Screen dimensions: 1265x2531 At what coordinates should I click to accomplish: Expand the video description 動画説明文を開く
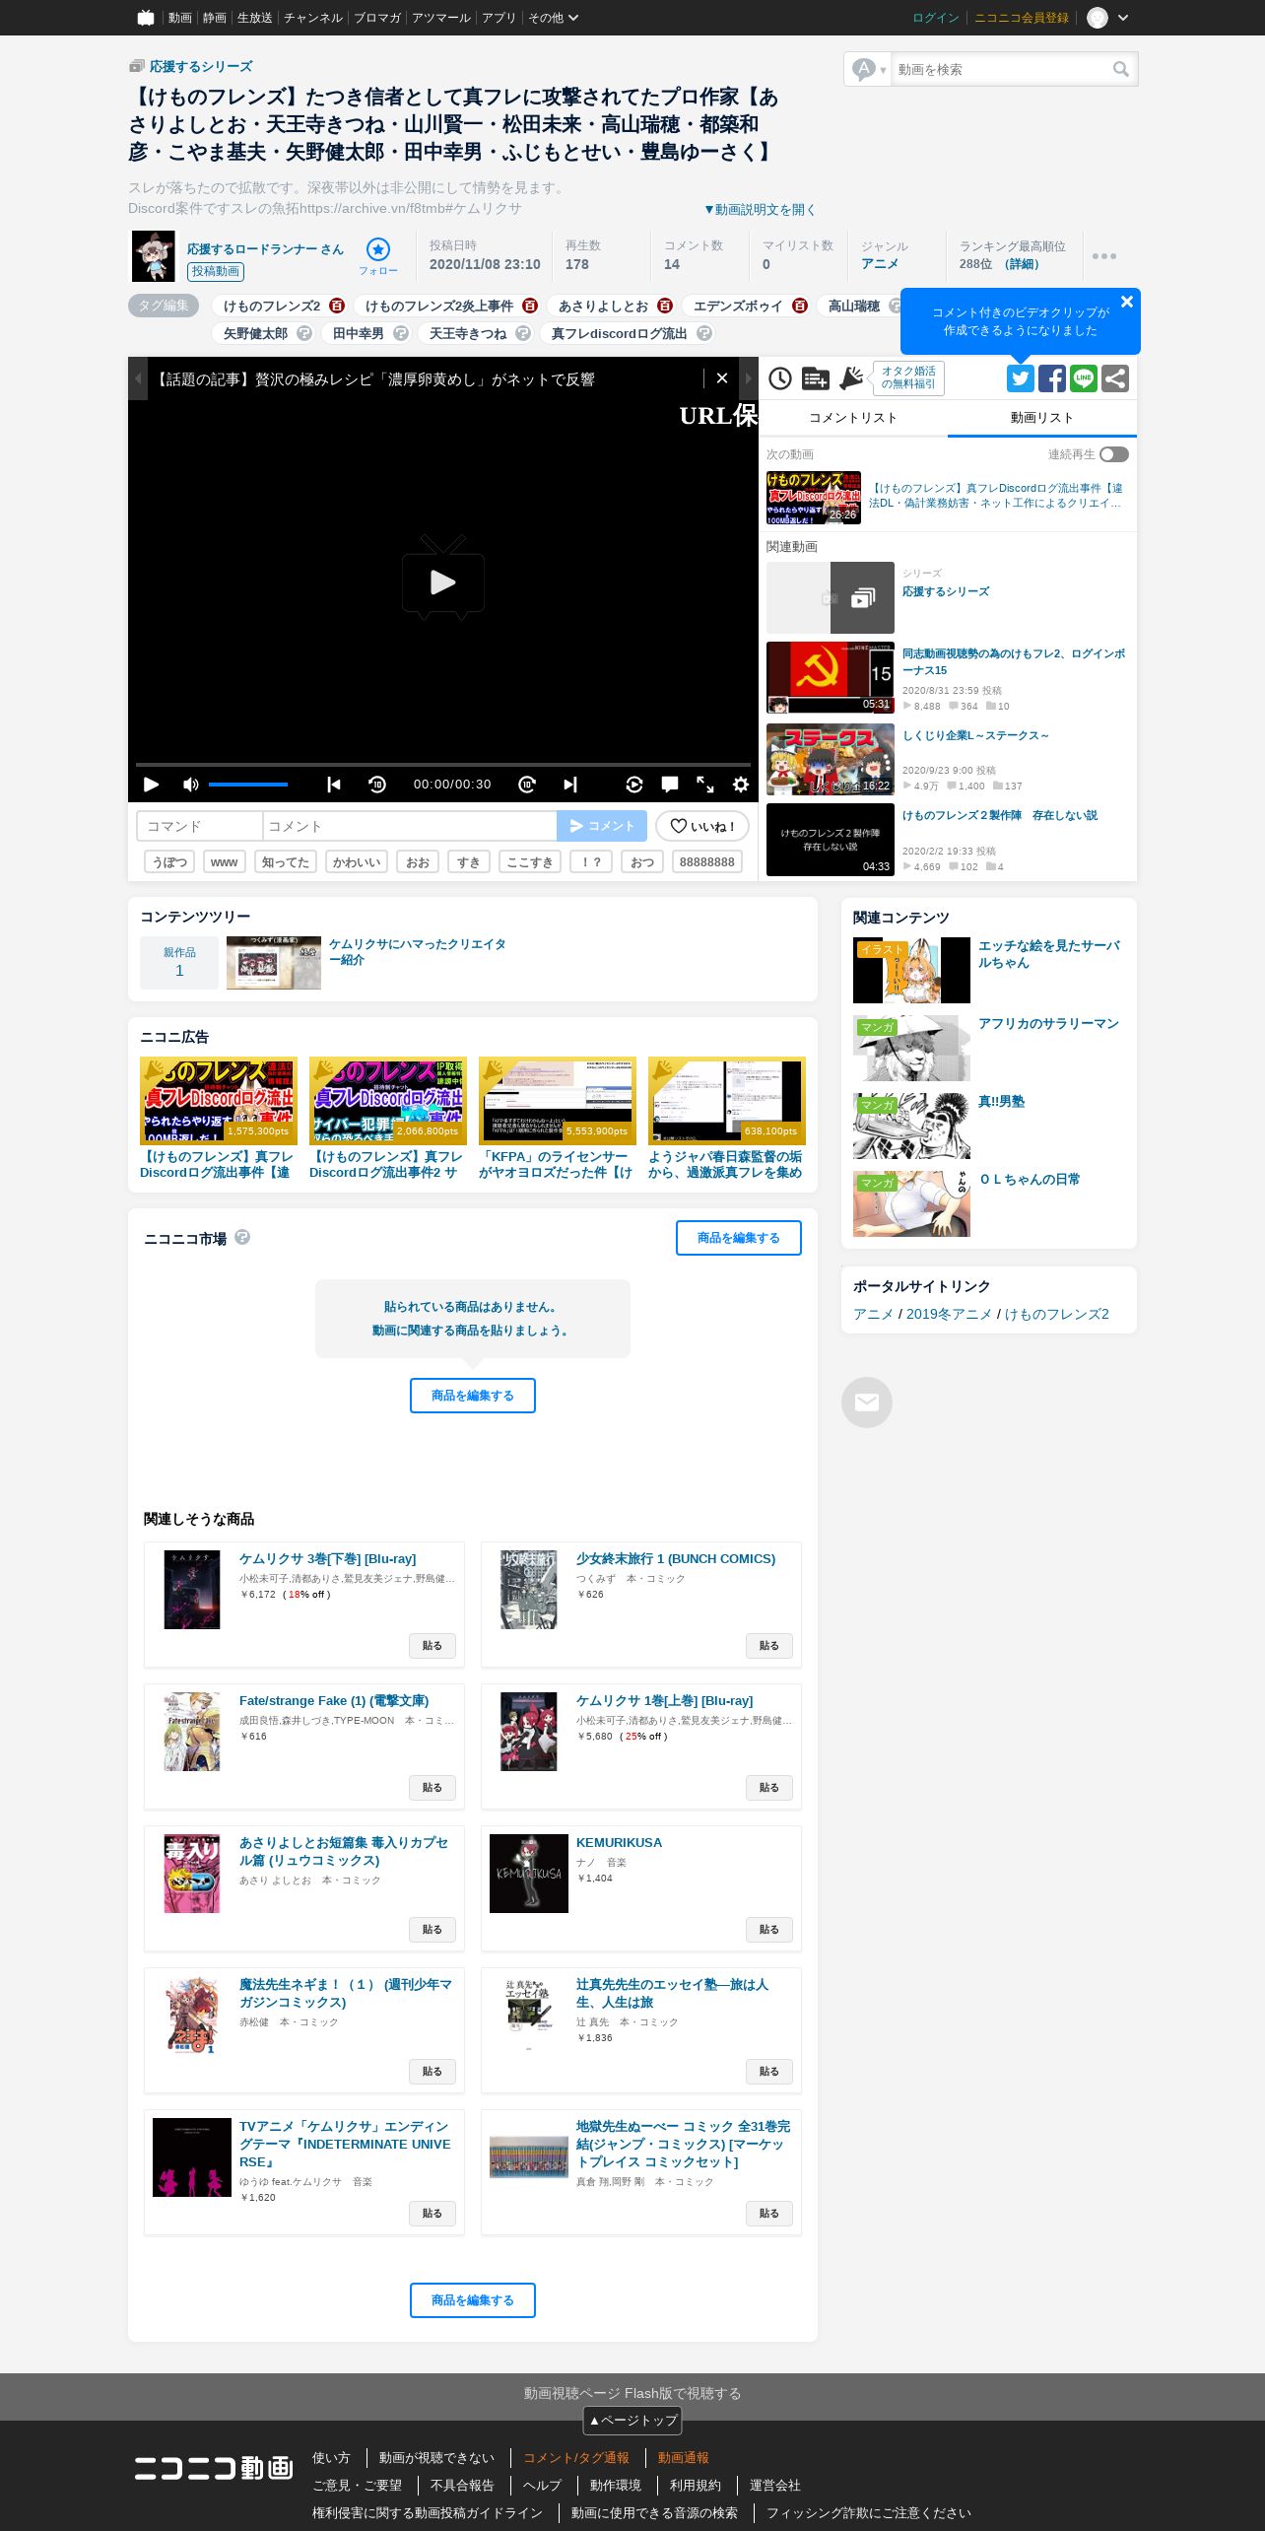(x=760, y=209)
